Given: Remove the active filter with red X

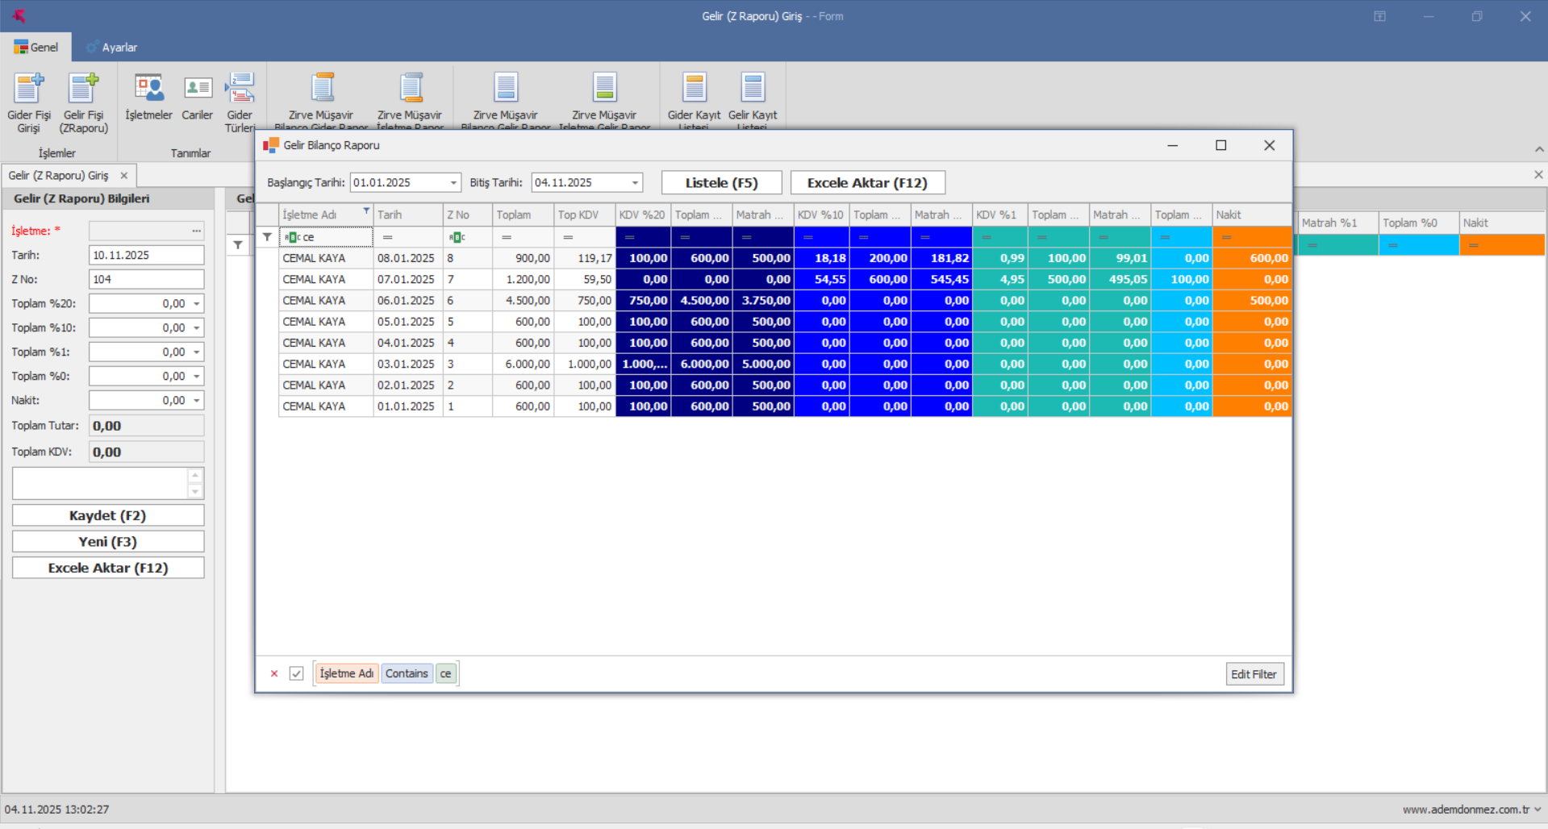Looking at the screenshot, I should click(274, 673).
